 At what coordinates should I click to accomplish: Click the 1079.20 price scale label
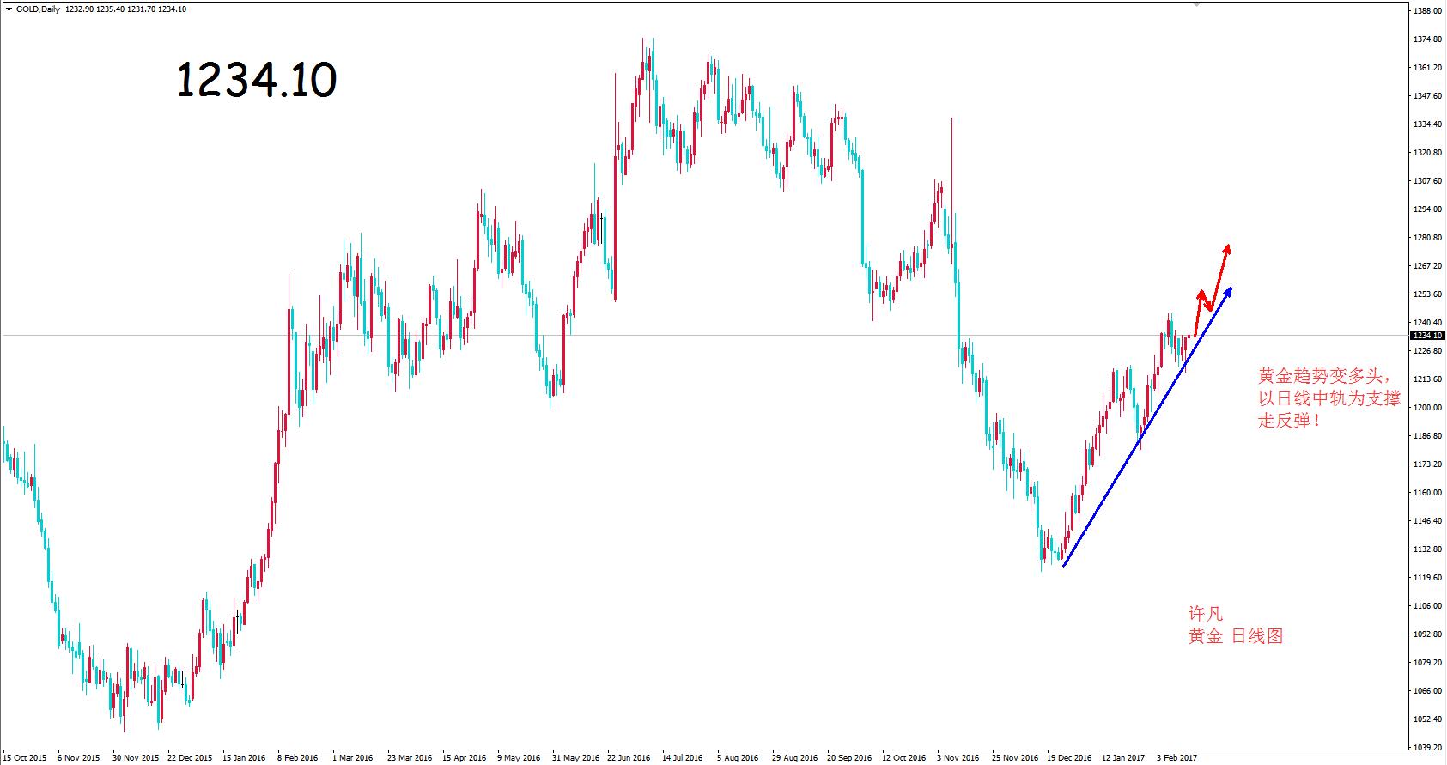click(1426, 663)
